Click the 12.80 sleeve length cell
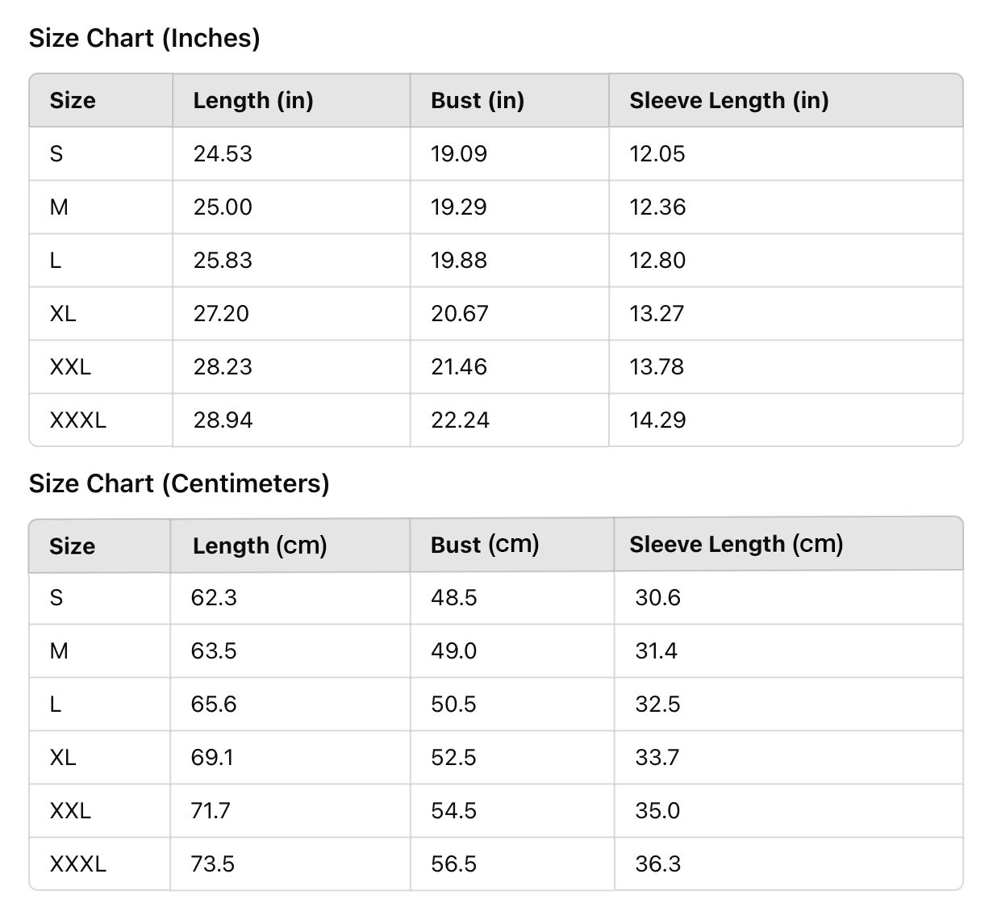993x920 pixels. point(657,260)
